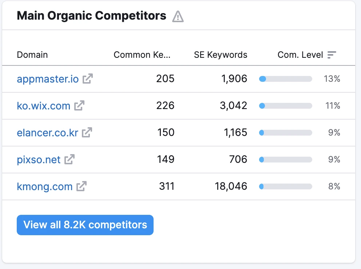Go to the kmong.com domain link
This screenshot has height=269, width=361.
(x=45, y=186)
